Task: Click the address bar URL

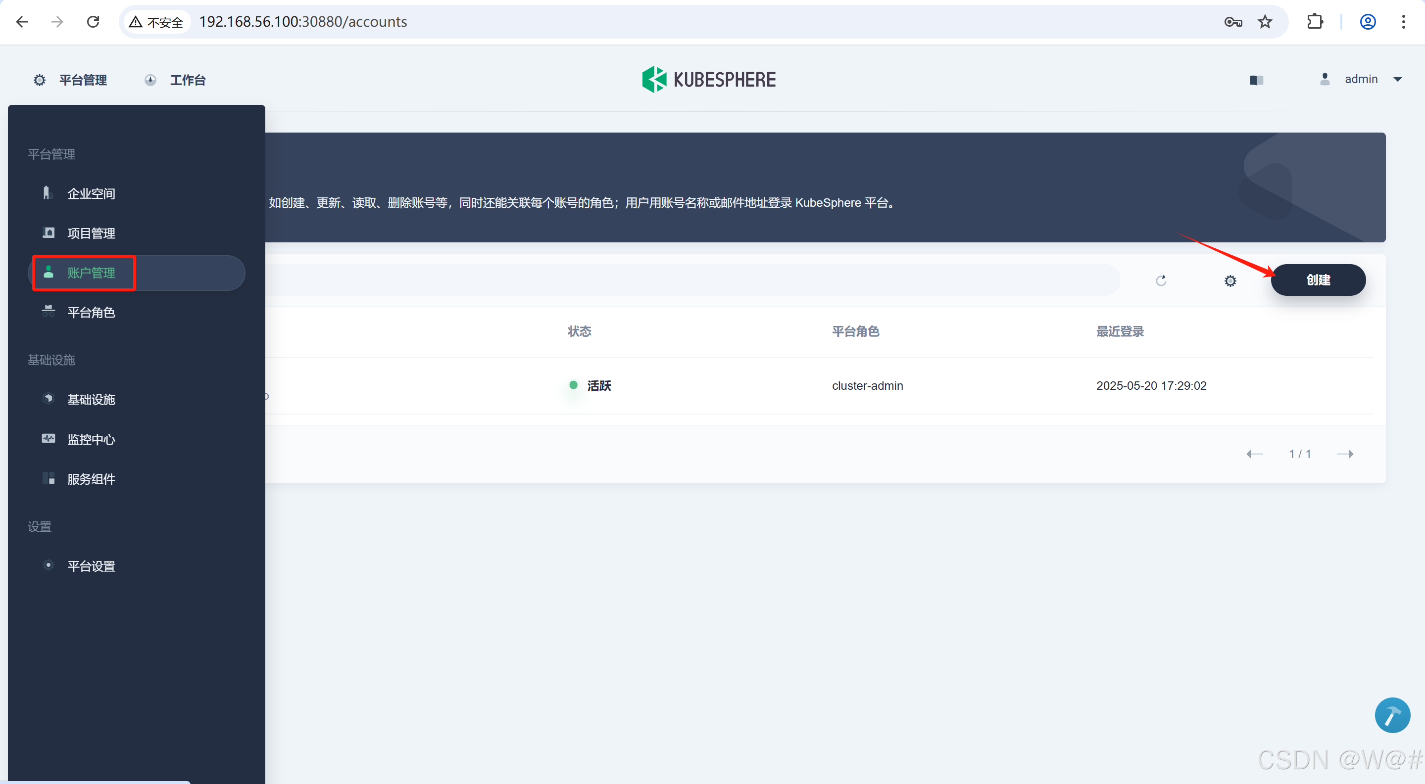Action: 303,22
